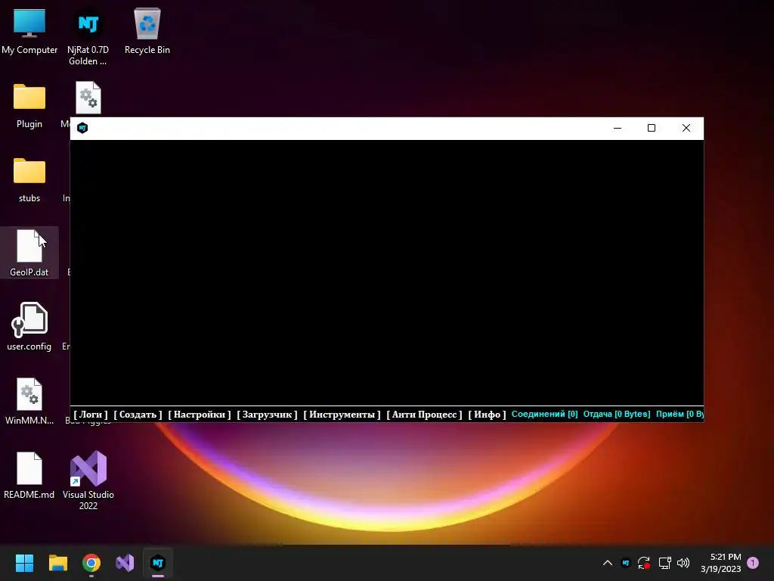Open File Explorer from taskbar
Viewport: 774px width, 581px height.
click(57, 563)
